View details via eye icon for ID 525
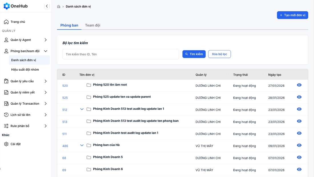 [299, 97]
